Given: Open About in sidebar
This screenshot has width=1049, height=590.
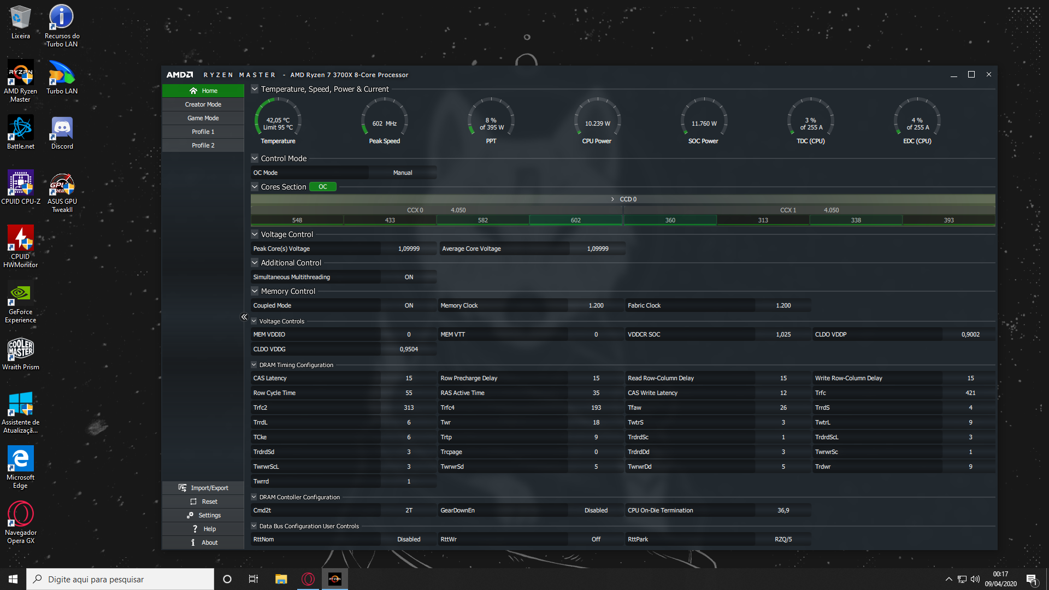Looking at the screenshot, I should [203, 542].
